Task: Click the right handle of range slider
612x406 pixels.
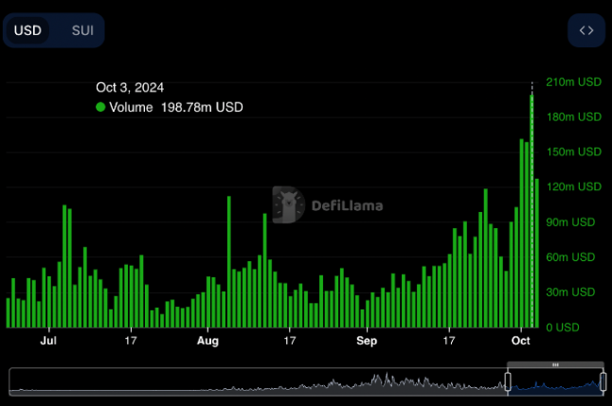Action: click(x=603, y=381)
